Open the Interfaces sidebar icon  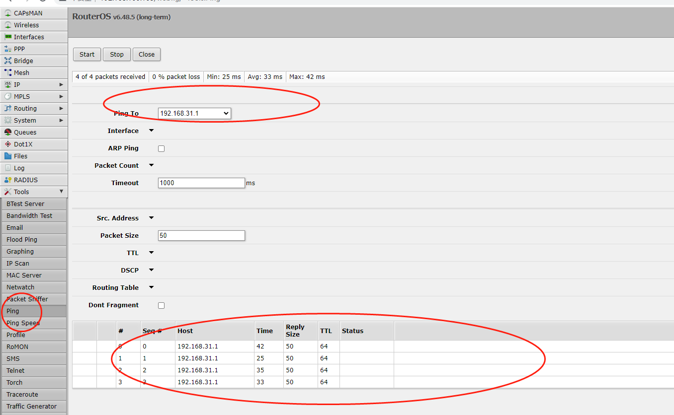(8, 37)
